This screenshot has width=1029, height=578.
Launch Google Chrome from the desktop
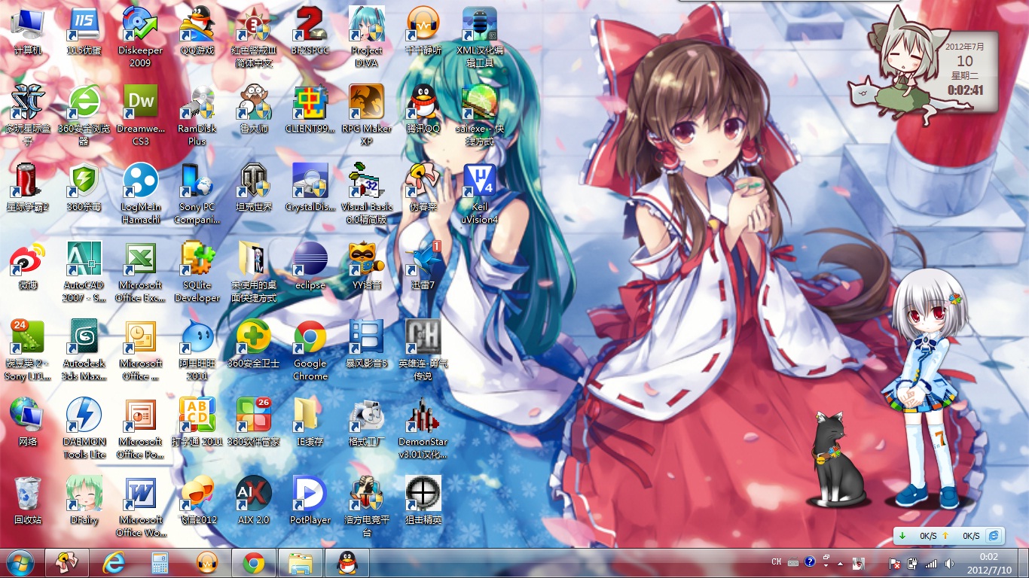[310, 349]
